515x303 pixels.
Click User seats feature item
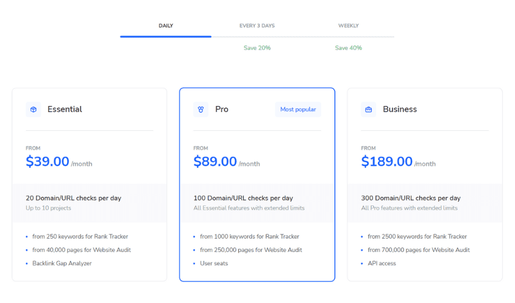click(214, 263)
